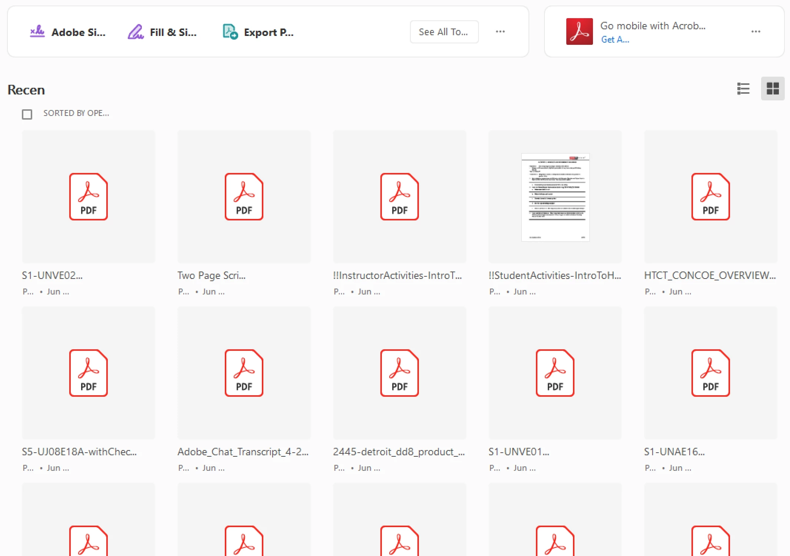Open Adobe_Chat_Transcript PDF file

coord(244,373)
